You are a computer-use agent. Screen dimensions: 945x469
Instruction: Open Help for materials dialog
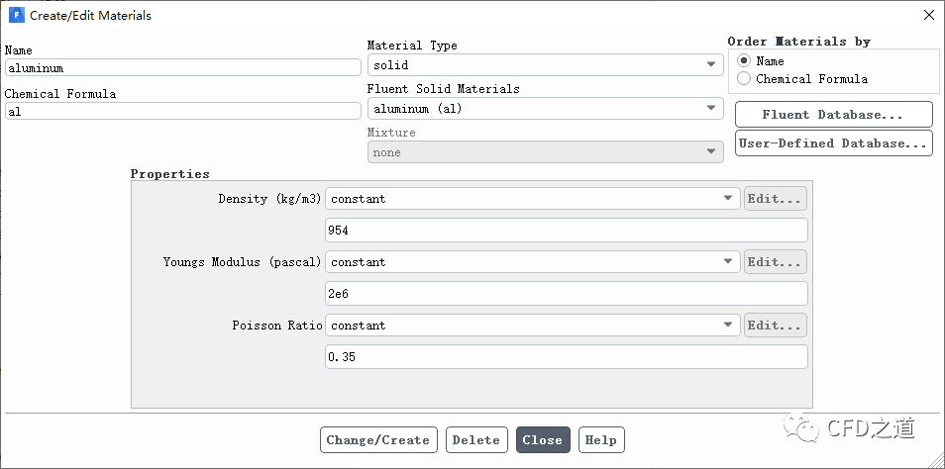[x=600, y=440]
